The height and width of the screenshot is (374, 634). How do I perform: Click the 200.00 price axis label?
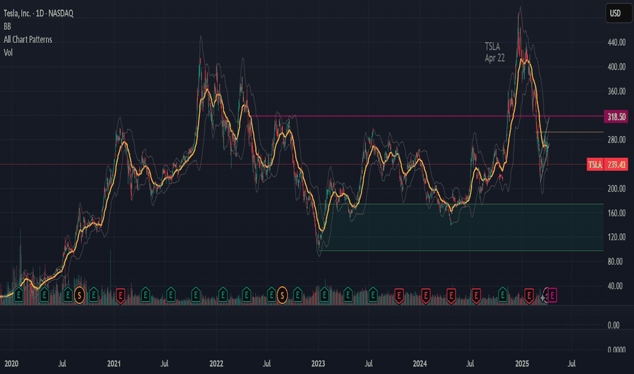(616, 188)
